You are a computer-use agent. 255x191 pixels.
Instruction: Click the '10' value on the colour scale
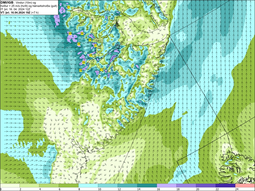click(x=99, y=189)
